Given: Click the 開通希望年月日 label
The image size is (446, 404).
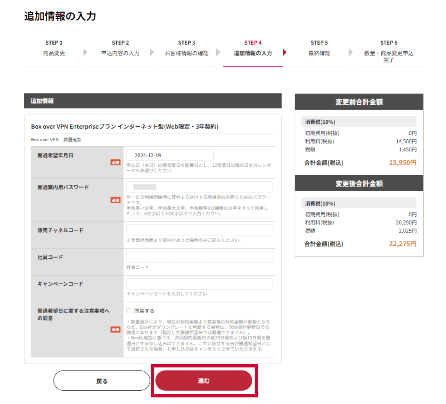Looking at the screenshot, I should click(55, 155).
